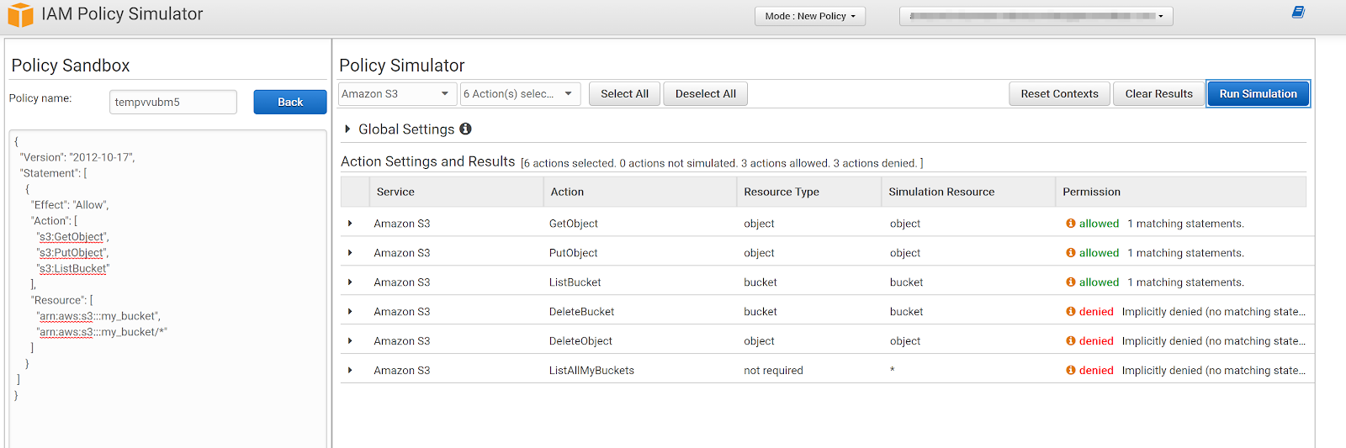Open the documentation book icon

[x=1298, y=13]
